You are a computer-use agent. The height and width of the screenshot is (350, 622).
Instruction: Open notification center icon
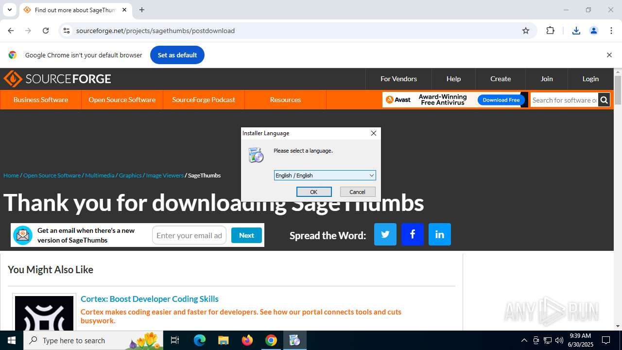click(606, 340)
